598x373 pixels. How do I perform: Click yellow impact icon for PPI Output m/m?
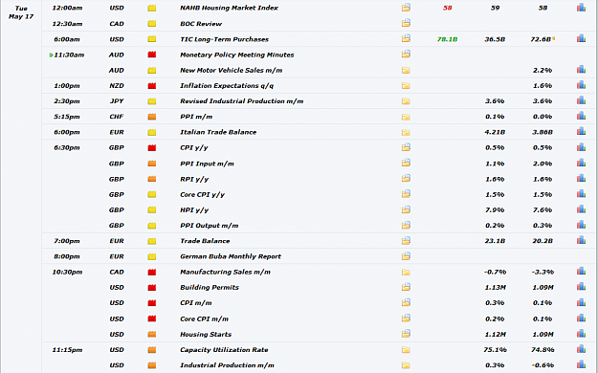click(x=152, y=226)
